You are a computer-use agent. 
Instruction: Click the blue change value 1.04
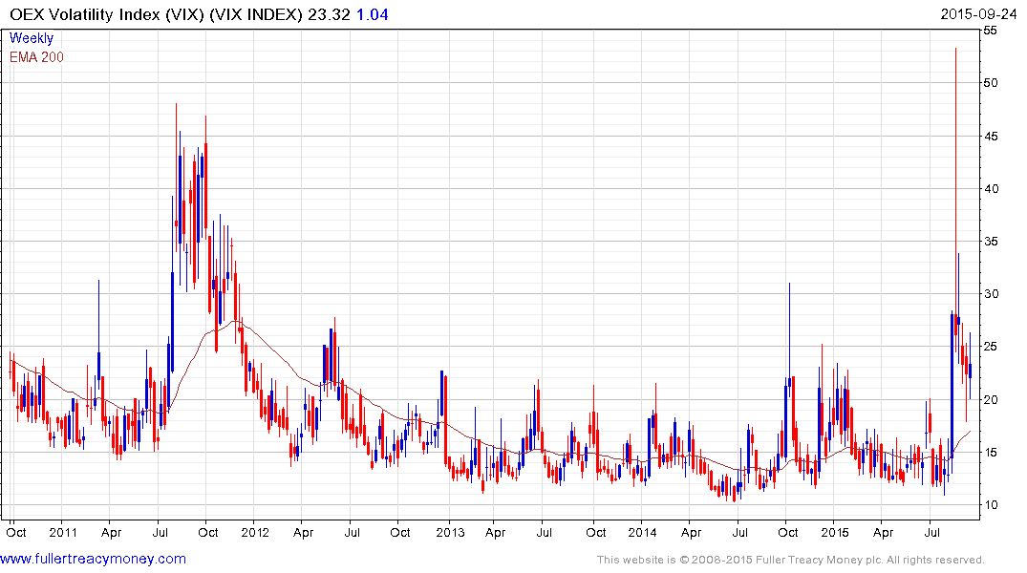click(372, 14)
